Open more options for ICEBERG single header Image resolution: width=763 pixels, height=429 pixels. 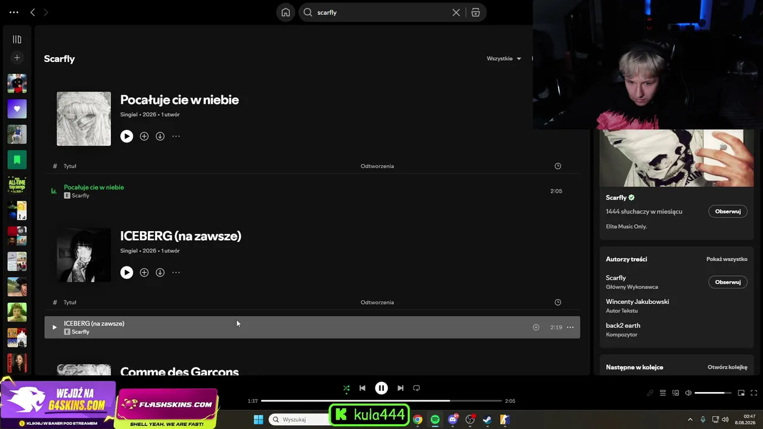tap(176, 272)
